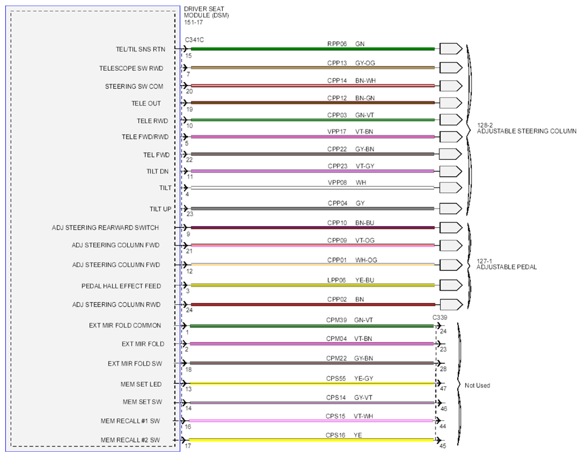Screen dimensions: 582x457
Task: Click the off-page arrow of CPP04 GY wire
Action: tap(451, 209)
